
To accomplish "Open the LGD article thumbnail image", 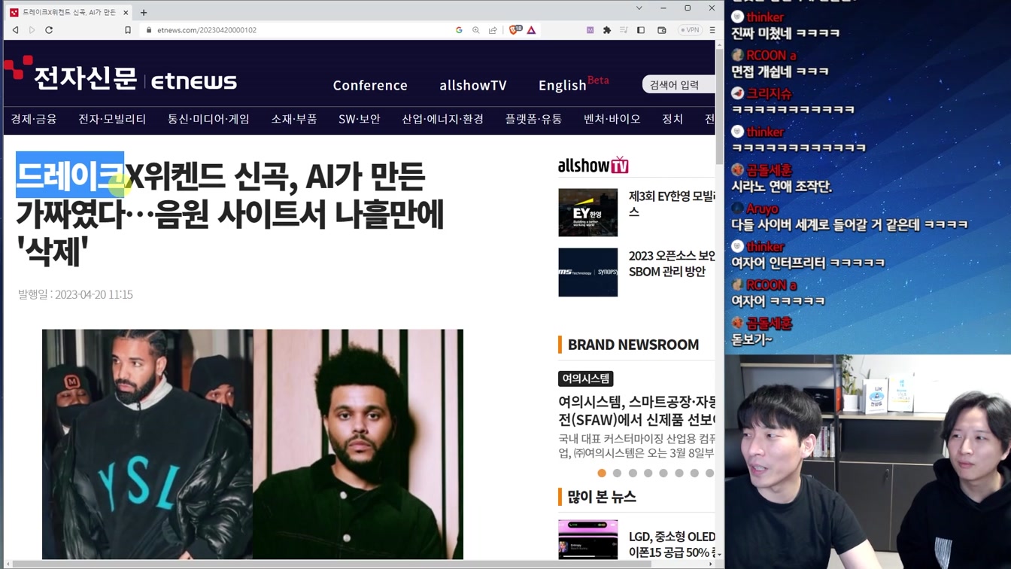I will 588,540.
